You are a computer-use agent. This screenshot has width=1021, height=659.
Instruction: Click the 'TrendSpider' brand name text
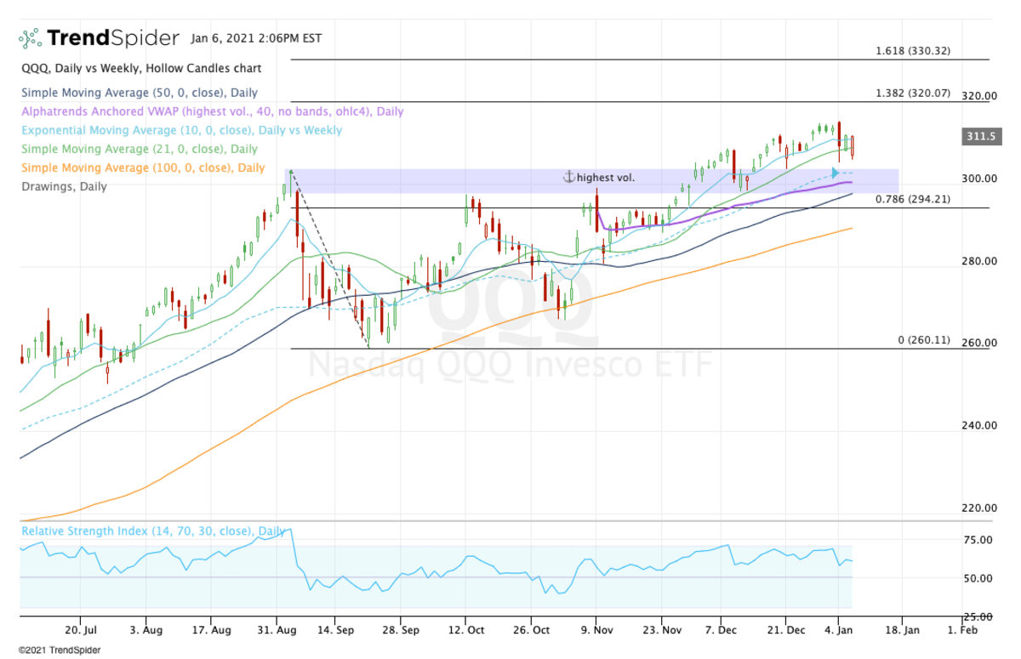pyautogui.click(x=113, y=38)
